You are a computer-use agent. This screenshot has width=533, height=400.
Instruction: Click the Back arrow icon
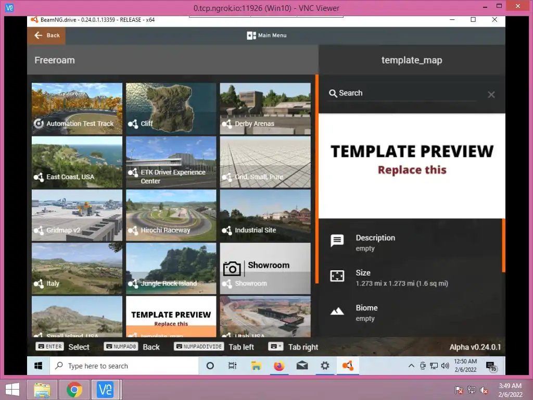click(39, 35)
